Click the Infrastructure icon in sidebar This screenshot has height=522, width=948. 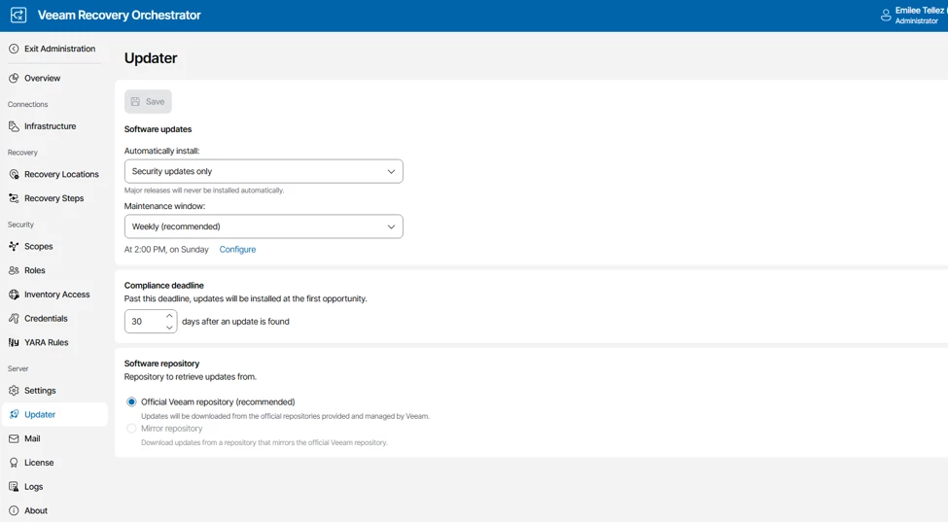click(x=14, y=126)
